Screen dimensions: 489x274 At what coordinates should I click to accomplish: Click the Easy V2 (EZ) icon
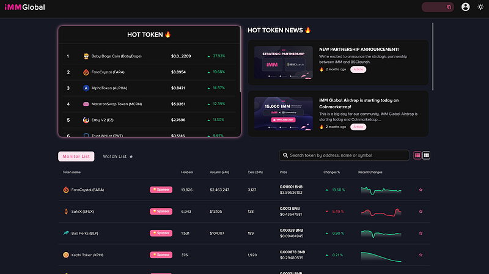coord(86,120)
